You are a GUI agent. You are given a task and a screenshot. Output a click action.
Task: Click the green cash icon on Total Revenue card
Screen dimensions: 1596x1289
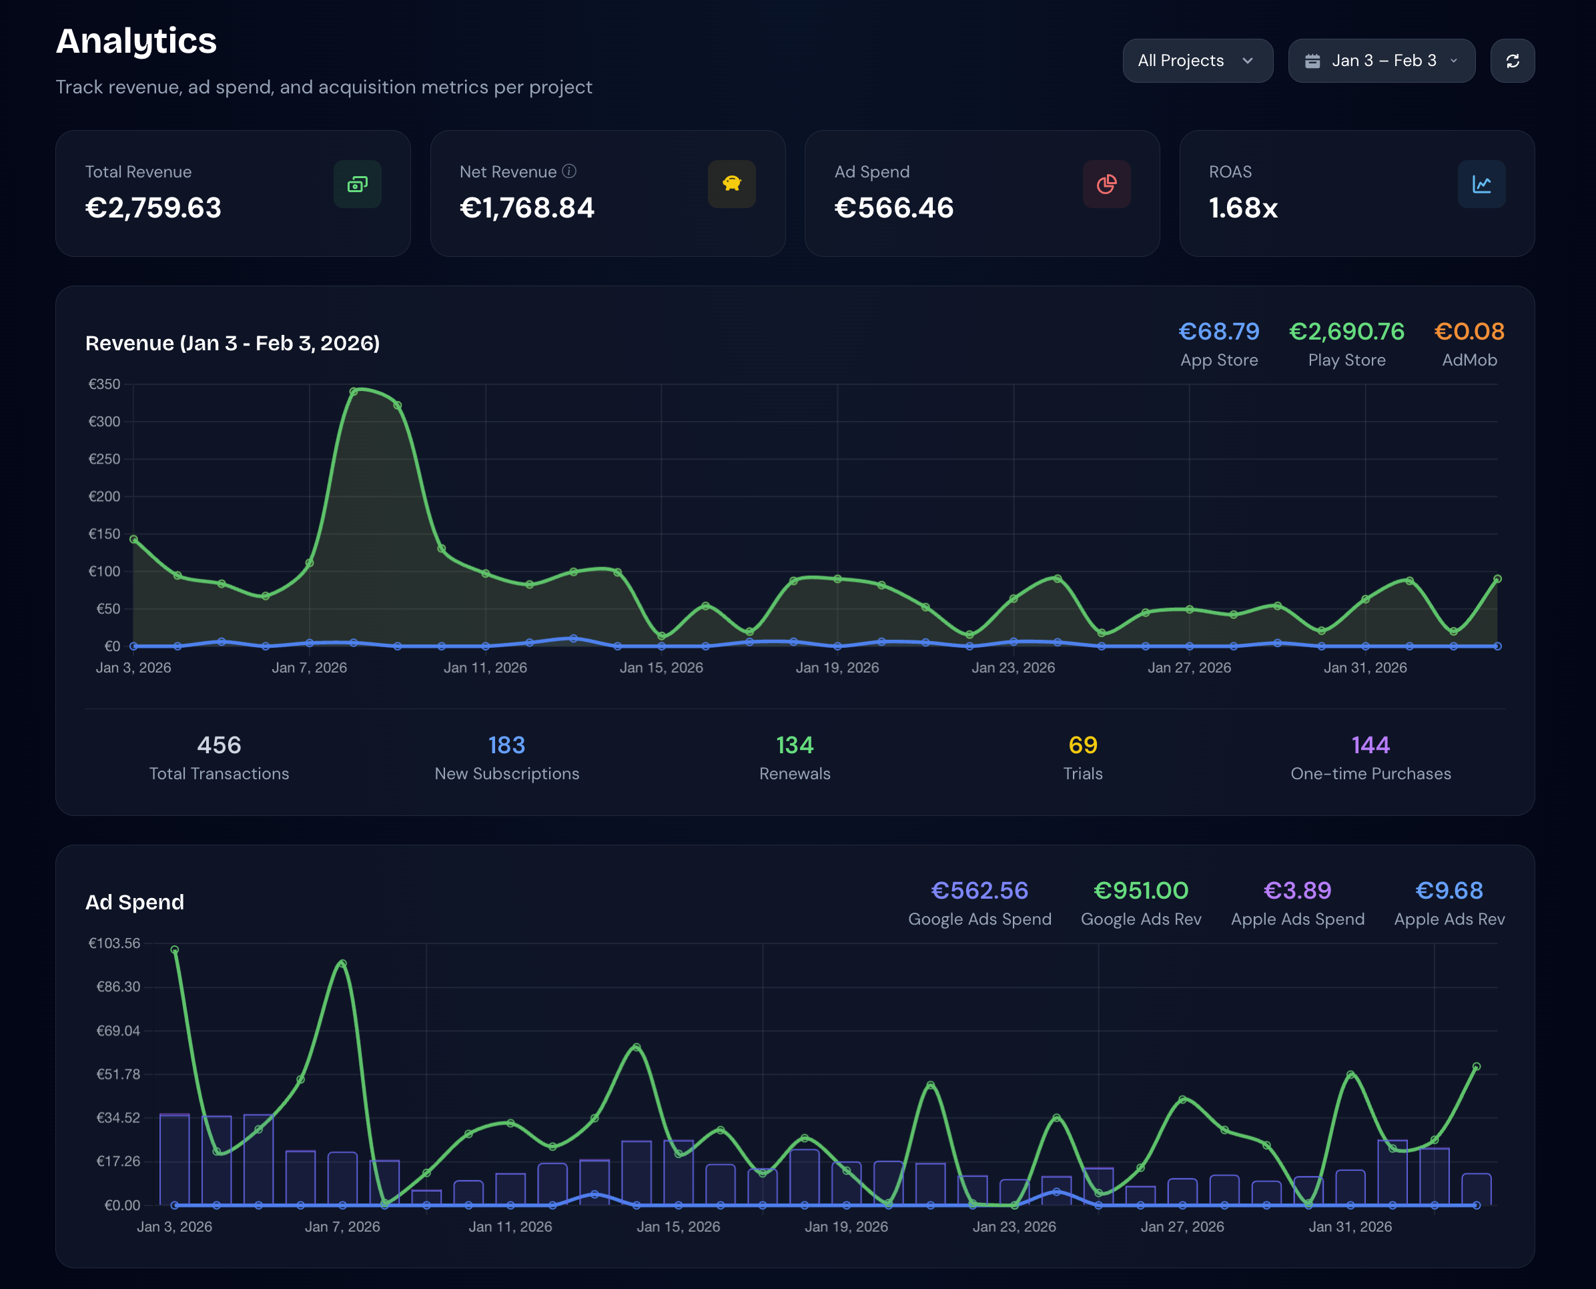(357, 184)
